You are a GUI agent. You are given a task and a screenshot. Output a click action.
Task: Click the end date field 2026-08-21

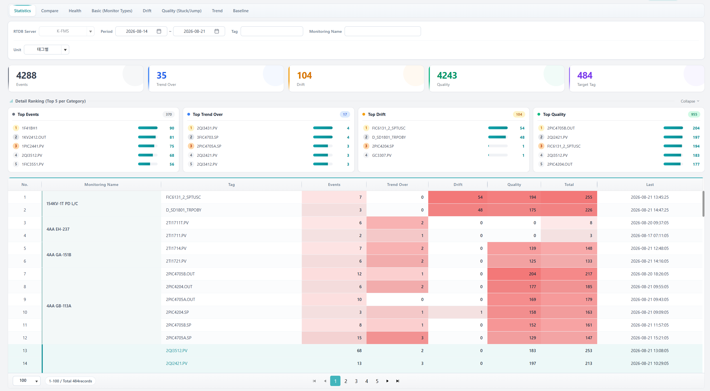tap(199, 31)
